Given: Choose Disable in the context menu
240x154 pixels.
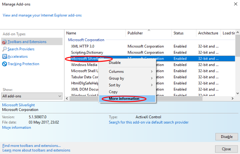Looking at the screenshot, I should click(127, 62).
